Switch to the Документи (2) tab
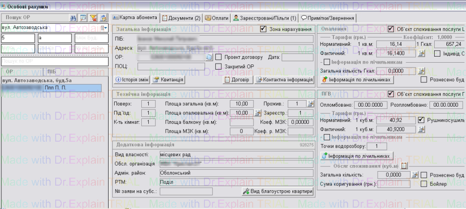466x209 pixels. click(181, 18)
